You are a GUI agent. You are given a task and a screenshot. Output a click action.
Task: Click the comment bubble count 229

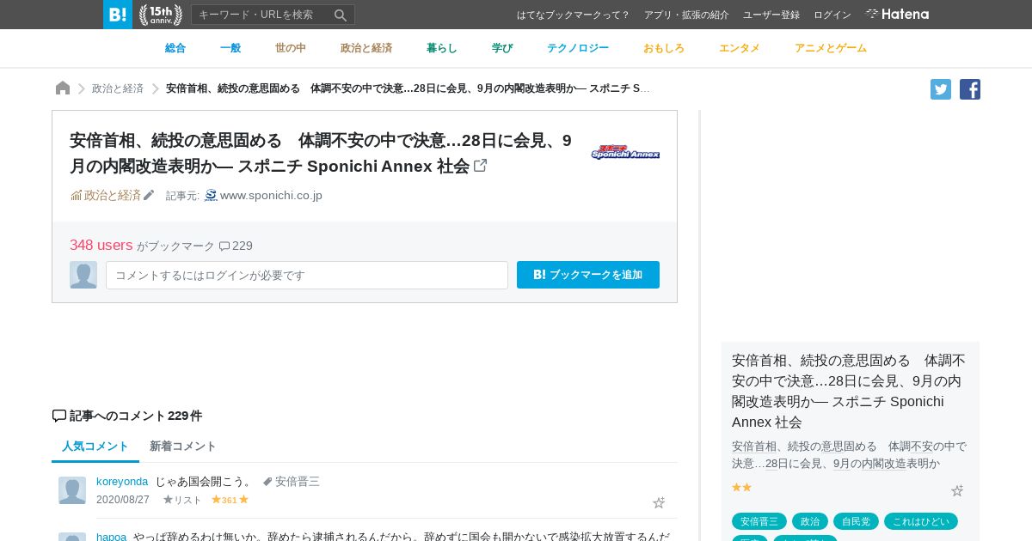[x=236, y=246]
